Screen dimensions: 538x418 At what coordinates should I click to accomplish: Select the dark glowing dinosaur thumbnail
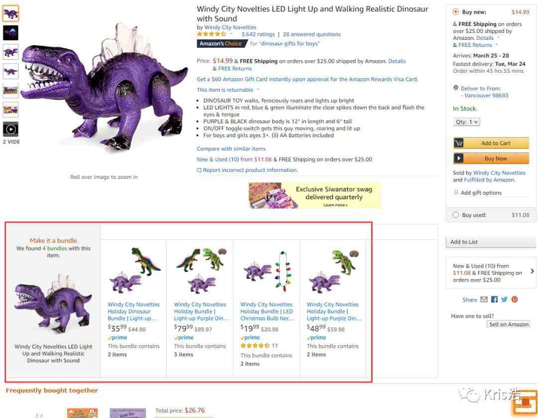10,33
